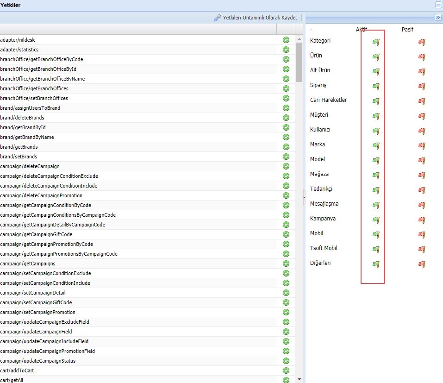Set Alt Ürün to Pasif with red flag
The height and width of the screenshot is (383, 443).
422,71
